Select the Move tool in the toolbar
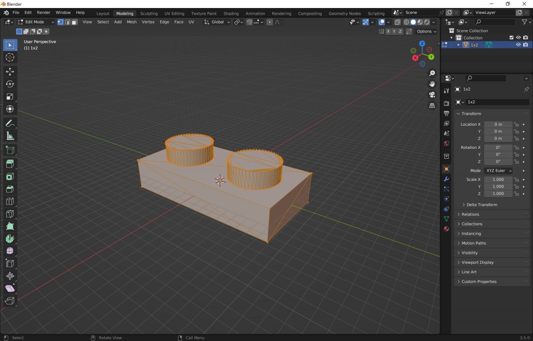The height and width of the screenshot is (341, 533). (x=10, y=71)
